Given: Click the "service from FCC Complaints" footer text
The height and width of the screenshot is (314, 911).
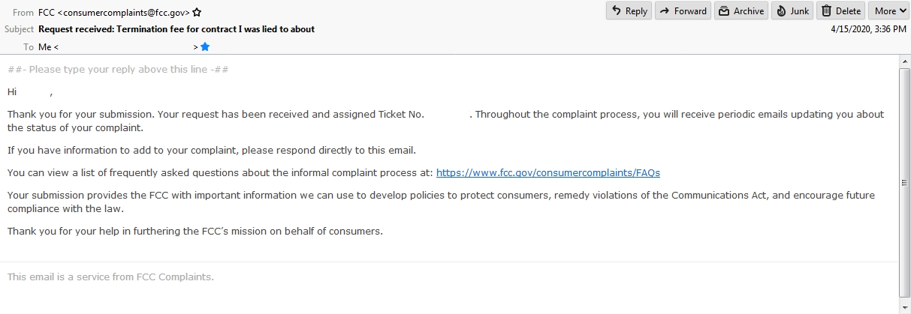Looking at the screenshot, I should (x=110, y=277).
